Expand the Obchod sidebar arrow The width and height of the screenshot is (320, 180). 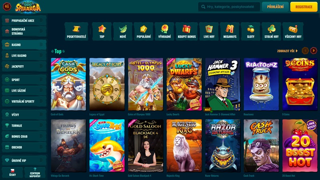coord(41,147)
